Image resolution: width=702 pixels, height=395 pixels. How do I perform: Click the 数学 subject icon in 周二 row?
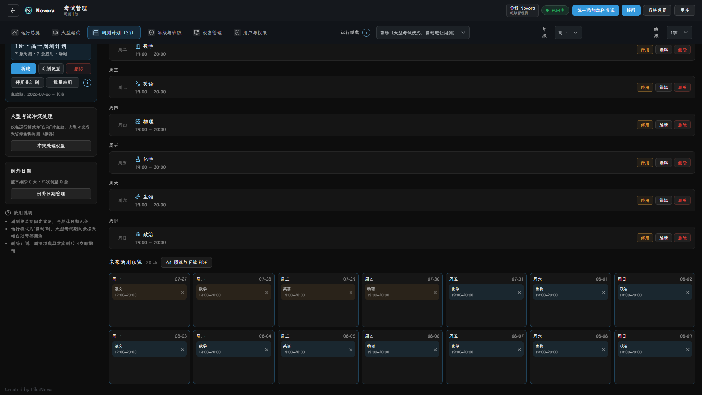(138, 46)
